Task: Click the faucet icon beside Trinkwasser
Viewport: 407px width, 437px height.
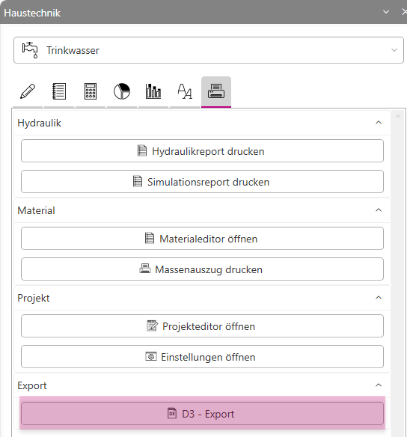Action: click(30, 50)
